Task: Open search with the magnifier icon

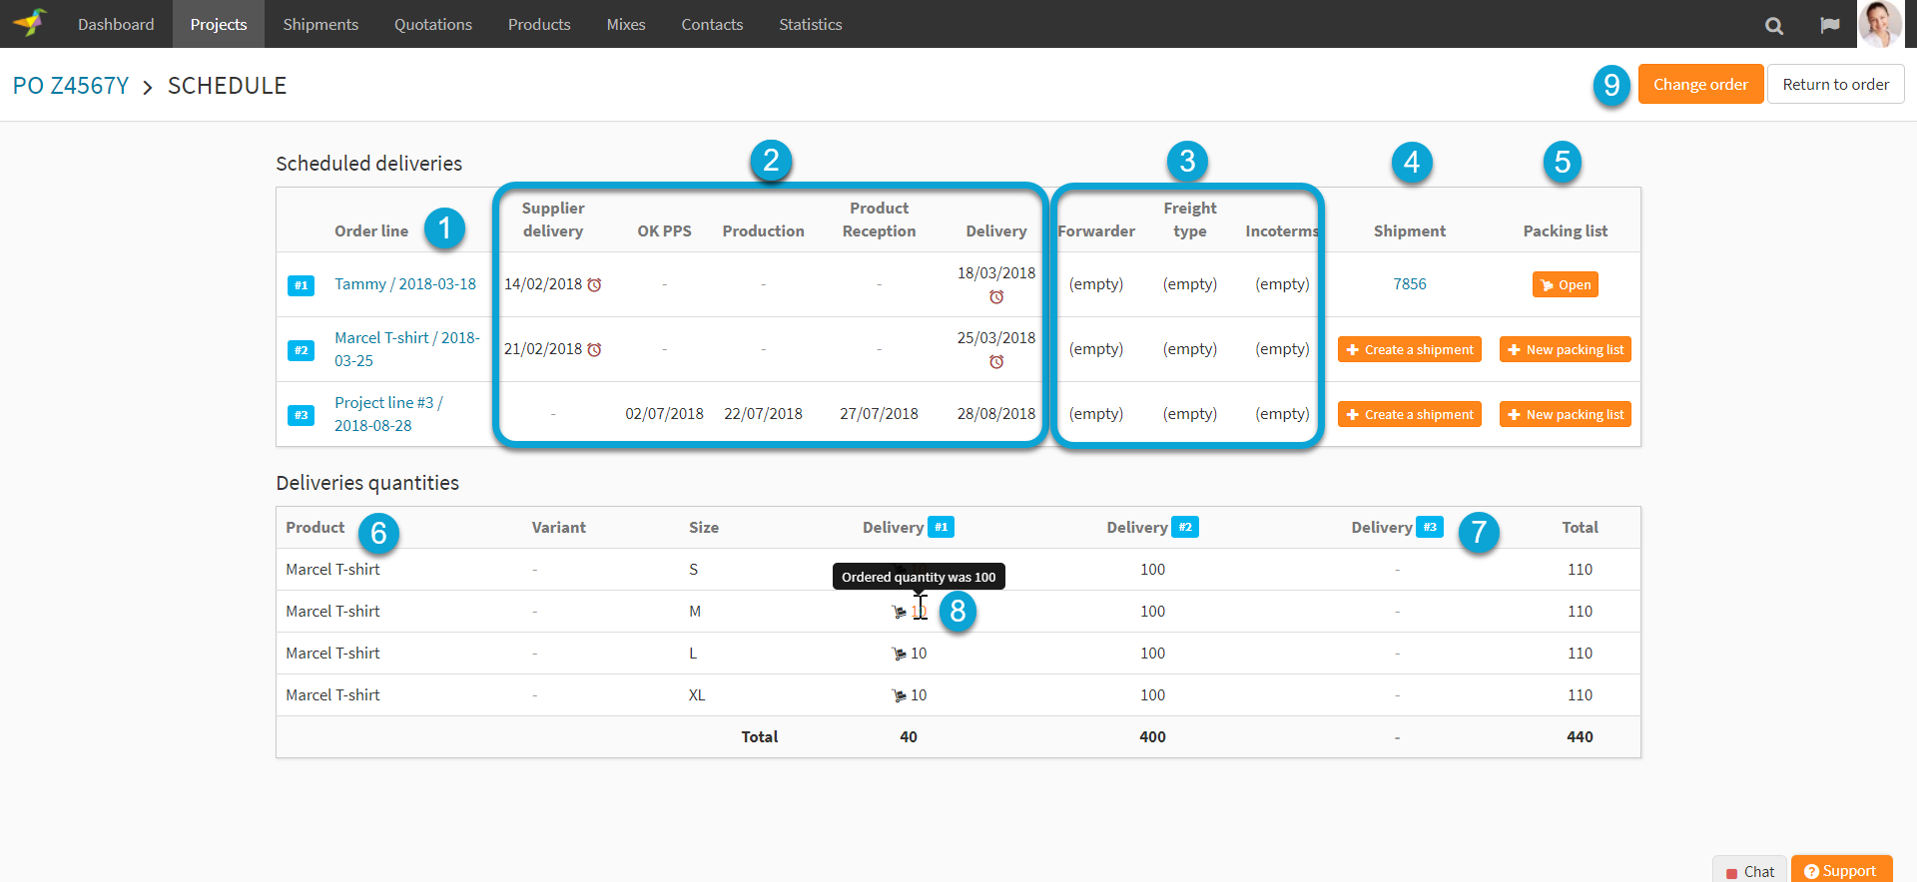Action: (x=1773, y=26)
